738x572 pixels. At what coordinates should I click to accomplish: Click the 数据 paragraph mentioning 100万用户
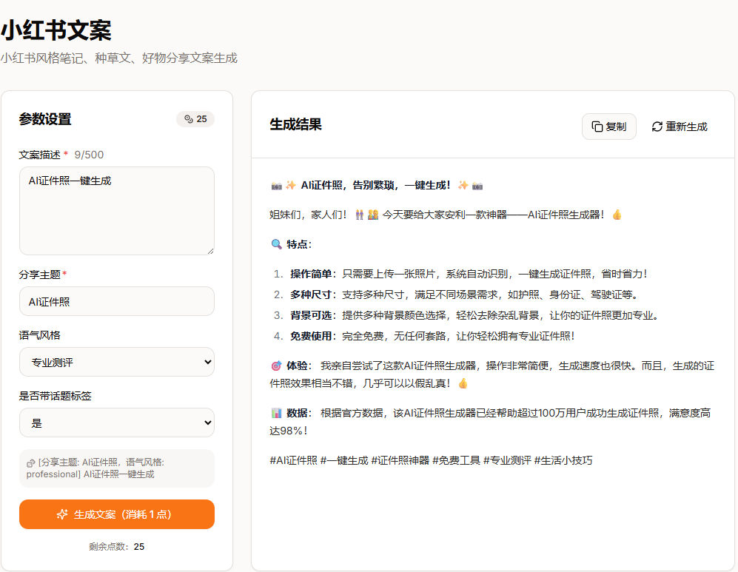[491, 422]
